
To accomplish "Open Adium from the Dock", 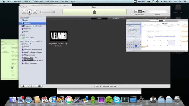I will click(93, 100).
